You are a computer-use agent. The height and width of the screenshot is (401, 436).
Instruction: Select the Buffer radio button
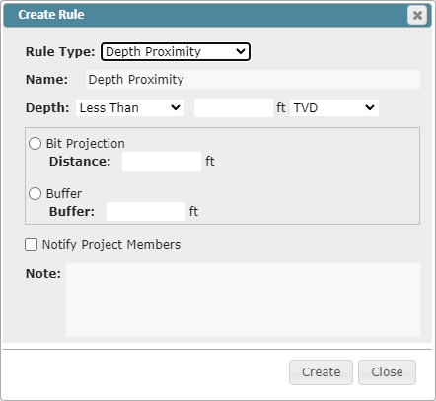tap(35, 194)
